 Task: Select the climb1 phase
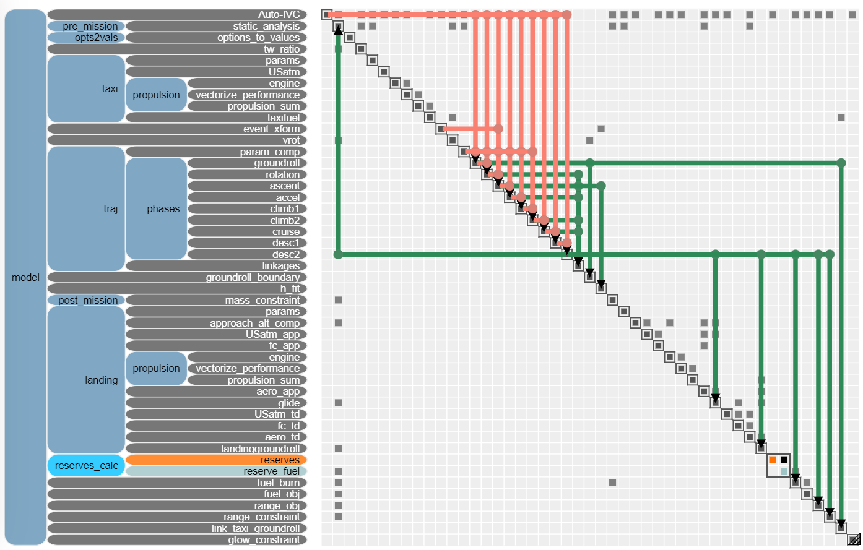click(247, 208)
